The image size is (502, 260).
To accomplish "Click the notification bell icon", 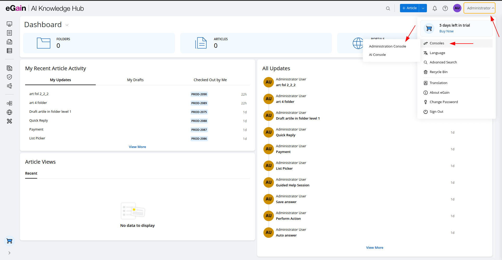I will (435, 8).
